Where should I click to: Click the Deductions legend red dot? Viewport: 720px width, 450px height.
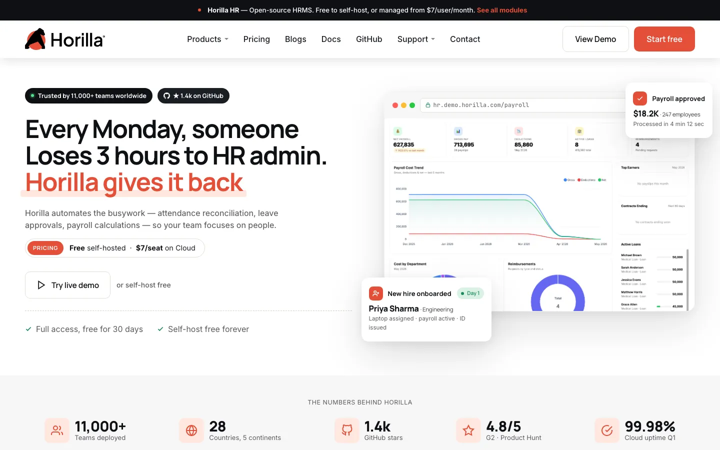(x=579, y=179)
